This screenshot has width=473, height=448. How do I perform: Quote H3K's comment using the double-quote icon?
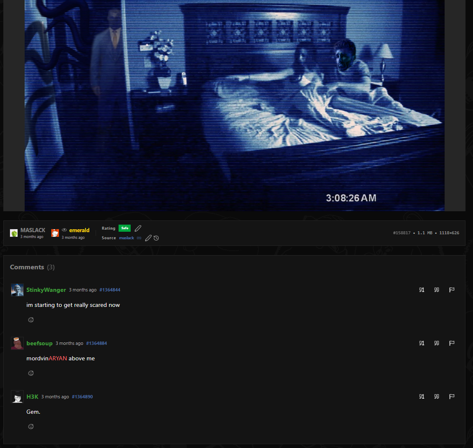(x=437, y=397)
